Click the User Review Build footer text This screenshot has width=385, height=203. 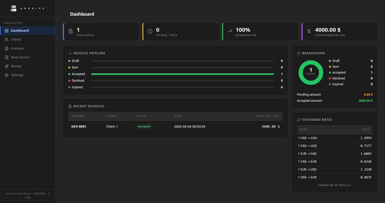[28, 196]
